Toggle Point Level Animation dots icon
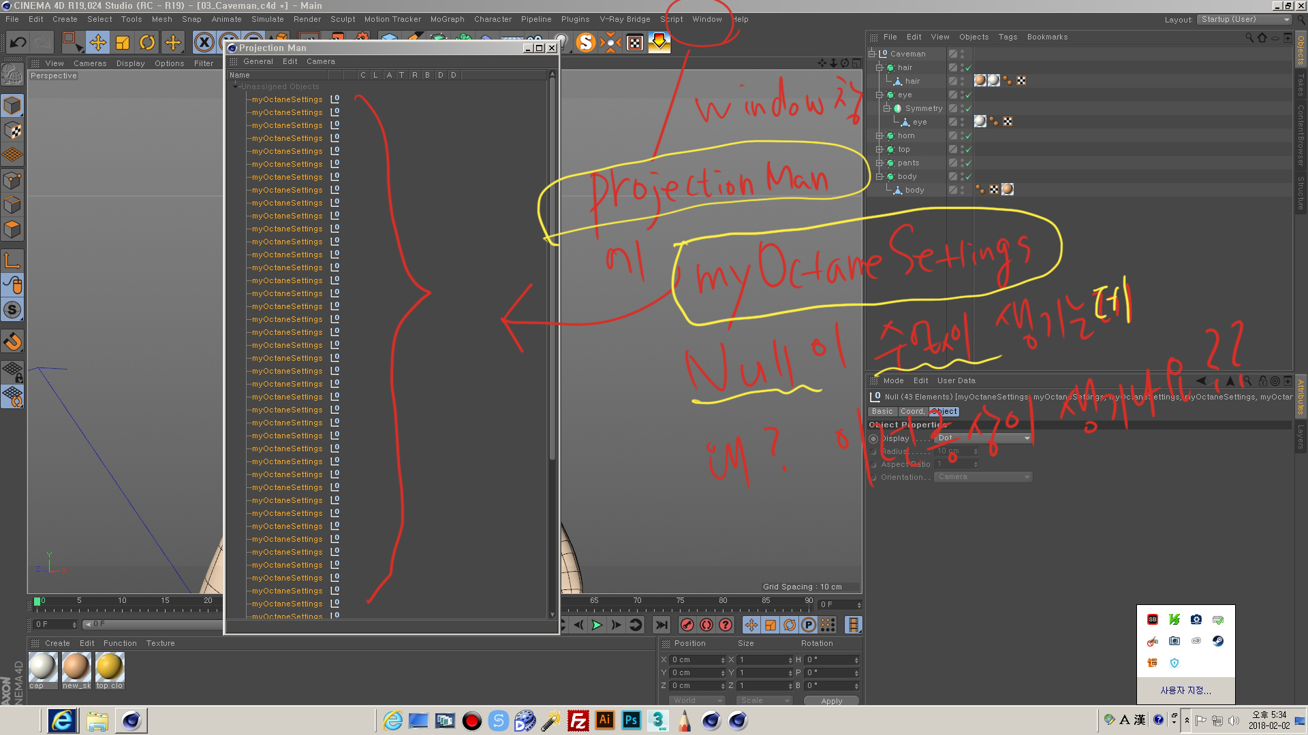 (x=828, y=625)
